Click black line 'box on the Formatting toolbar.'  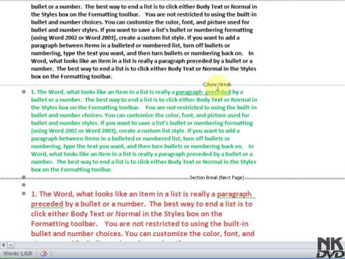pos(72,76)
